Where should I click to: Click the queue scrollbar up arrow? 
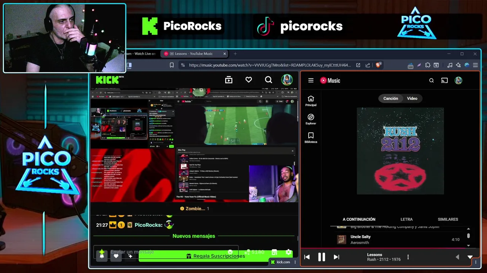point(468,229)
